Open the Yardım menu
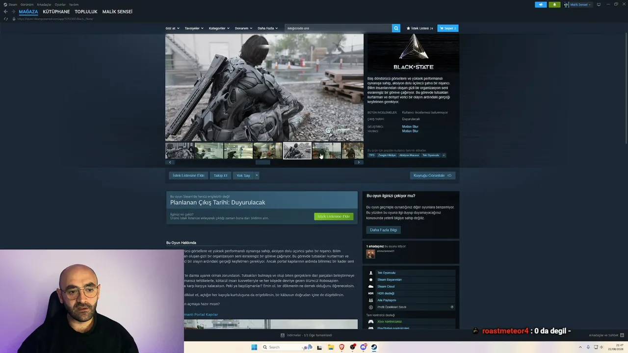The height and width of the screenshot is (353, 628). pyautogui.click(x=74, y=4)
